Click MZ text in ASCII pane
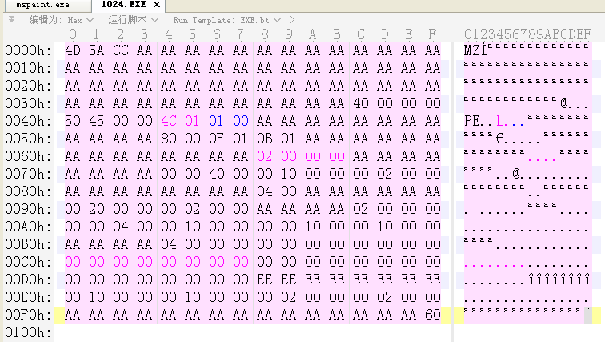The image size is (605, 342). (472, 50)
